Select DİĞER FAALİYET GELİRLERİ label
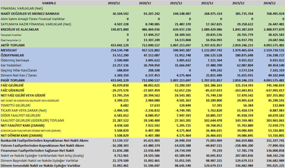This screenshot has width=285, height=168. (x=21, y=115)
